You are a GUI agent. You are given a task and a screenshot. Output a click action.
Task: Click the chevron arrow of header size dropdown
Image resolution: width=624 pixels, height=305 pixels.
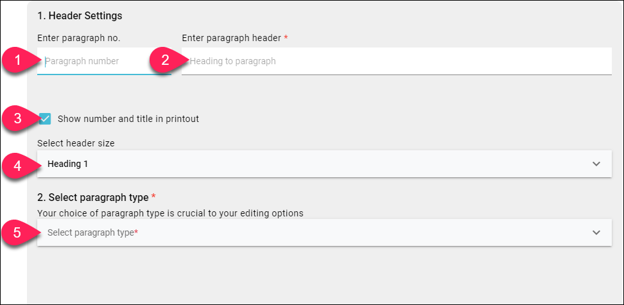tap(596, 164)
